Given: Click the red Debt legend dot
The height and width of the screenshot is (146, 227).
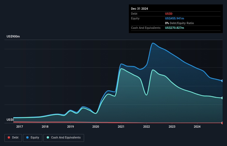Looking at the screenshot, I should click(9, 137).
